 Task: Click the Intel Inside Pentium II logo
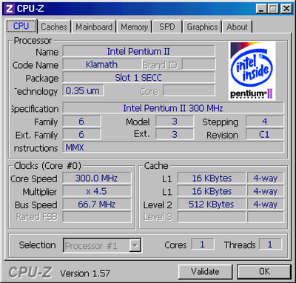pos(252,71)
